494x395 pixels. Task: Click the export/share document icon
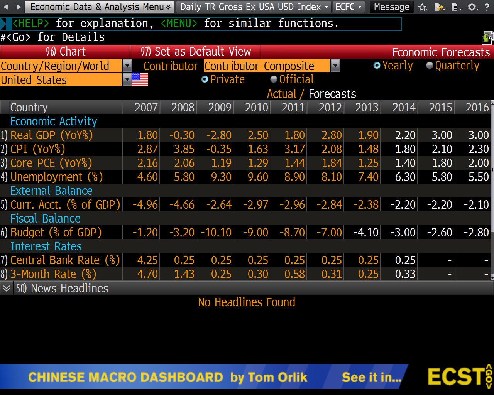440,7
